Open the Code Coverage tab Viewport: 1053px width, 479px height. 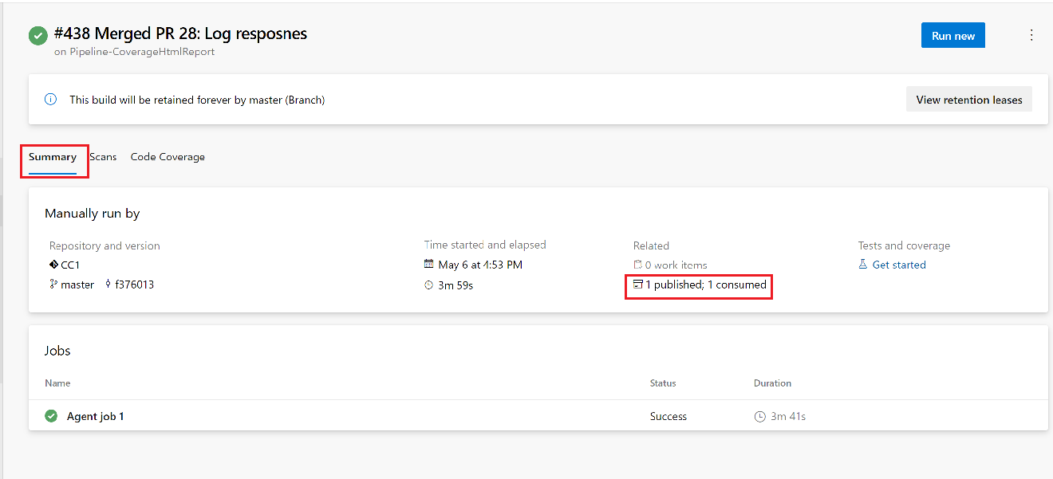coord(168,156)
